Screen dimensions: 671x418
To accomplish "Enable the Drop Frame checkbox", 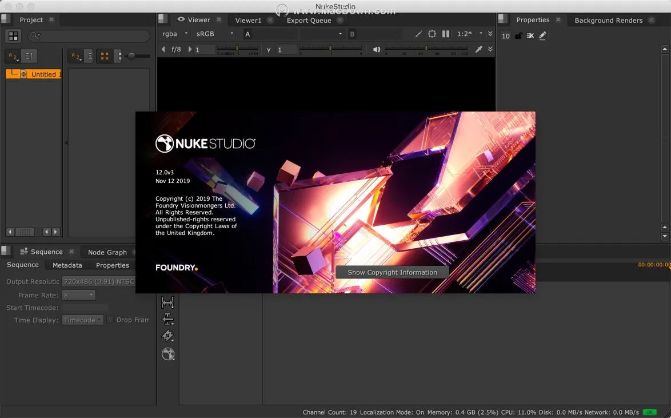I will pyautogui.click(x=110, y=320).
